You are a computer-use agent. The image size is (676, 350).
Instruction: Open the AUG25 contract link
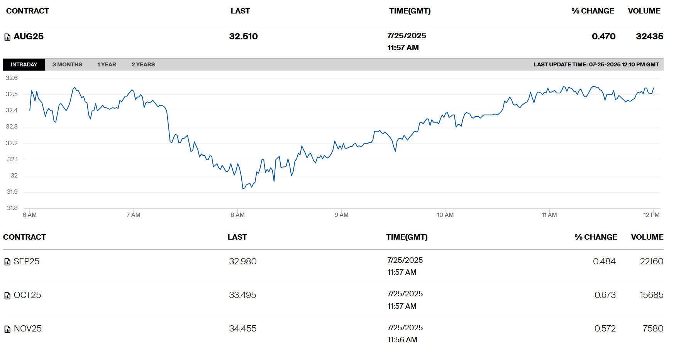(x=29, y=37)
